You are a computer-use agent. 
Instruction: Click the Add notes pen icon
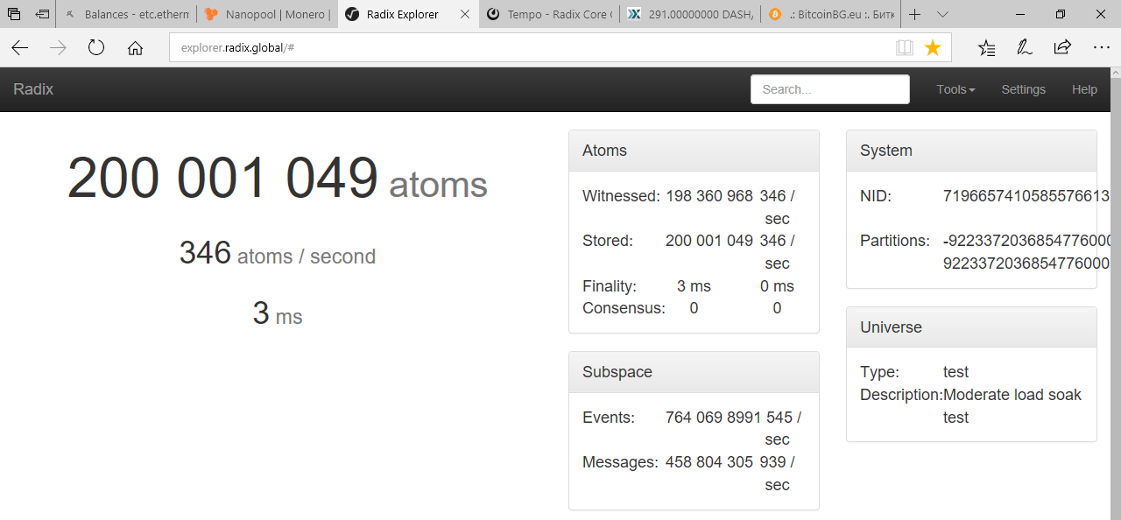pos(1024,48)
